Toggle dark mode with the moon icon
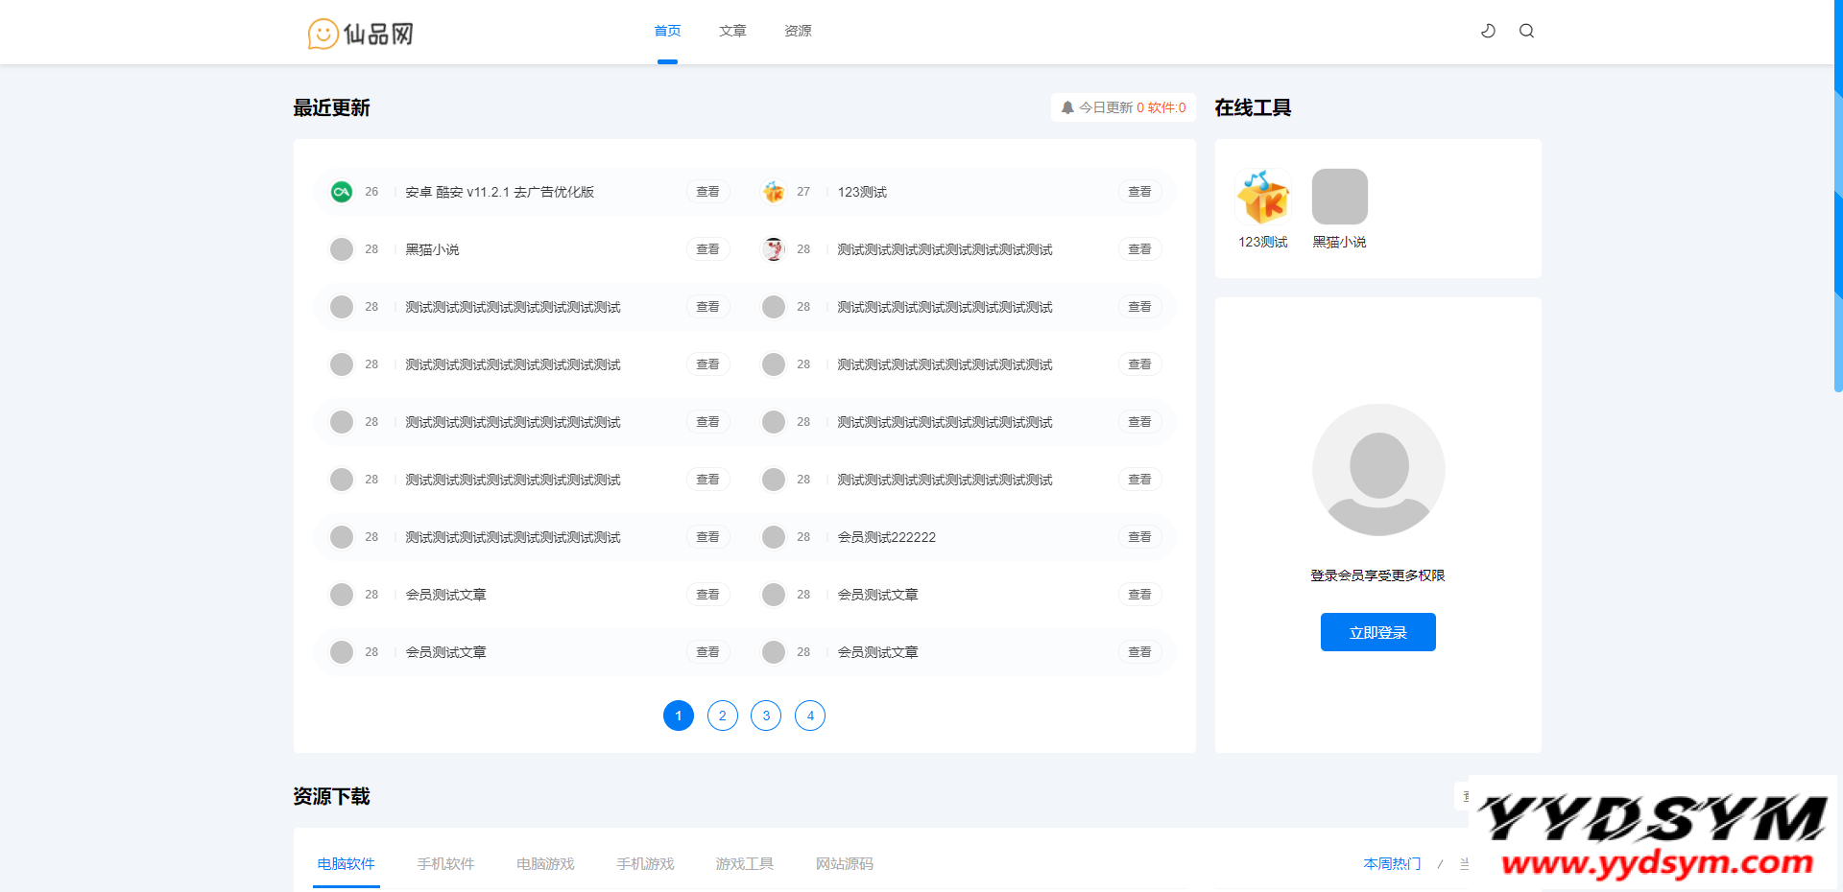Screen dimensions: 1843x892 (1488, 31)
